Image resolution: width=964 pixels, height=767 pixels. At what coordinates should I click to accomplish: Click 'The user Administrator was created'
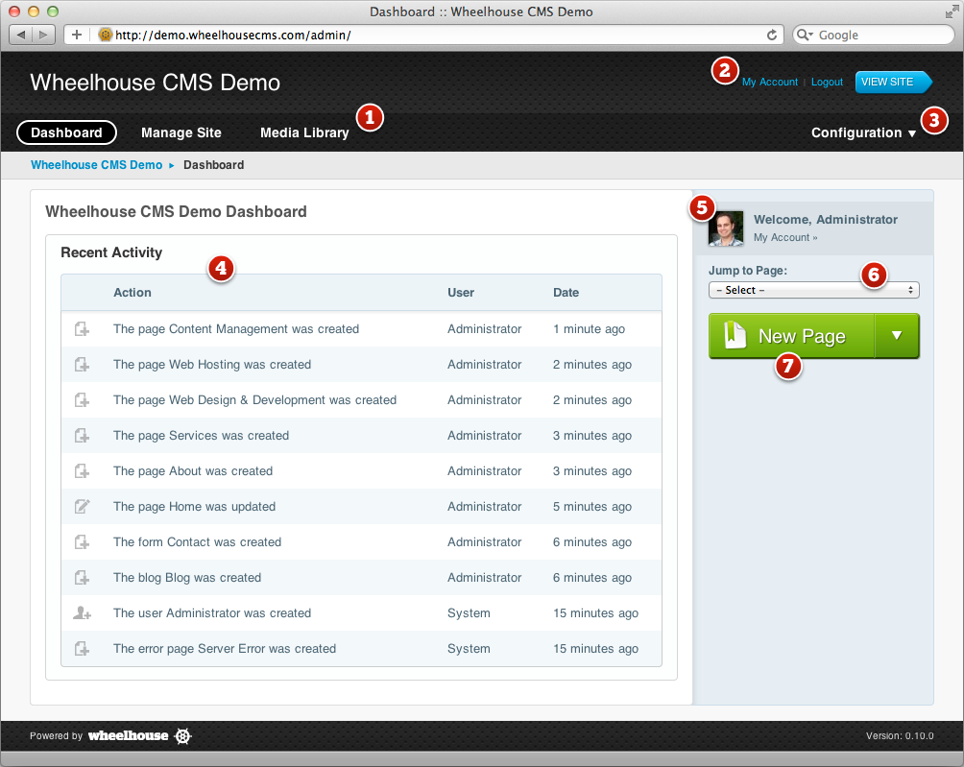click(212, 613)
